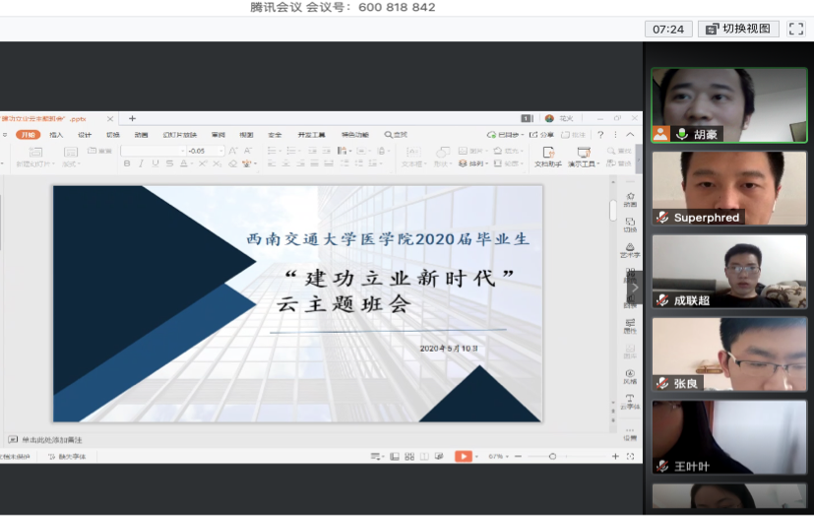Select 胡豪 participant video thumbnail
814x517 pixels.
[x=728, y=105]
